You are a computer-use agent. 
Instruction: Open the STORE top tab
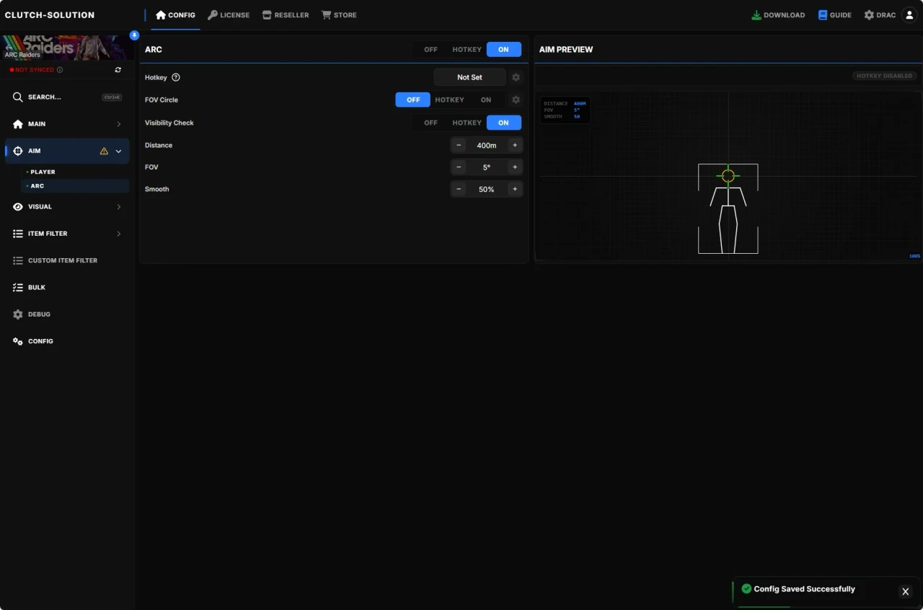(x=339, y=15)
